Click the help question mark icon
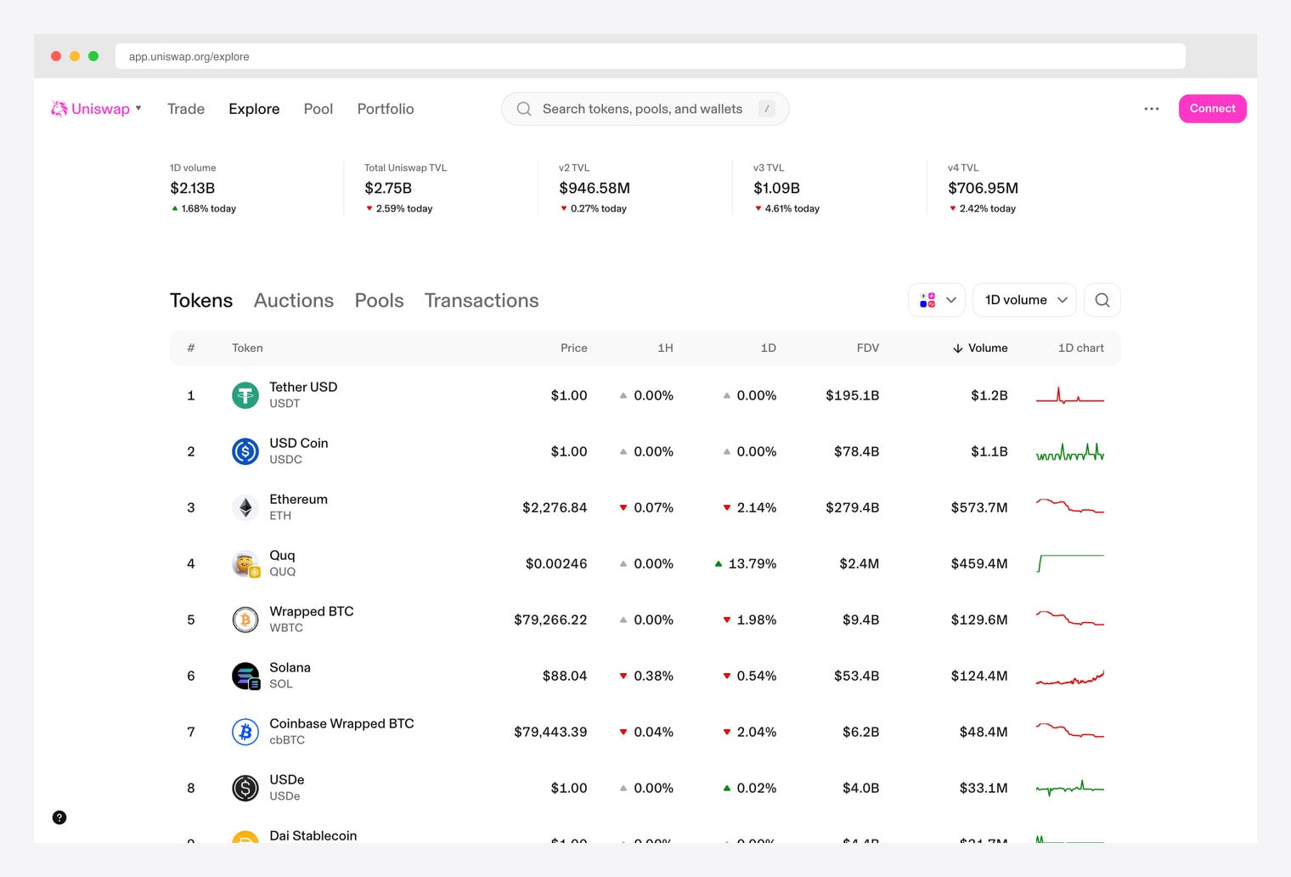This screenshot has width=1291, height=877. pos(59,818)
